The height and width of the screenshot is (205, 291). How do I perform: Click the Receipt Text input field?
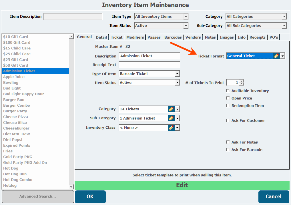(149, 65)
